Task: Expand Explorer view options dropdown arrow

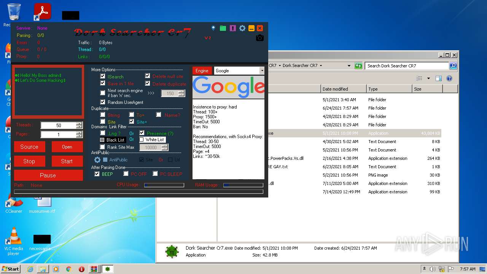Action: point(428,78)
